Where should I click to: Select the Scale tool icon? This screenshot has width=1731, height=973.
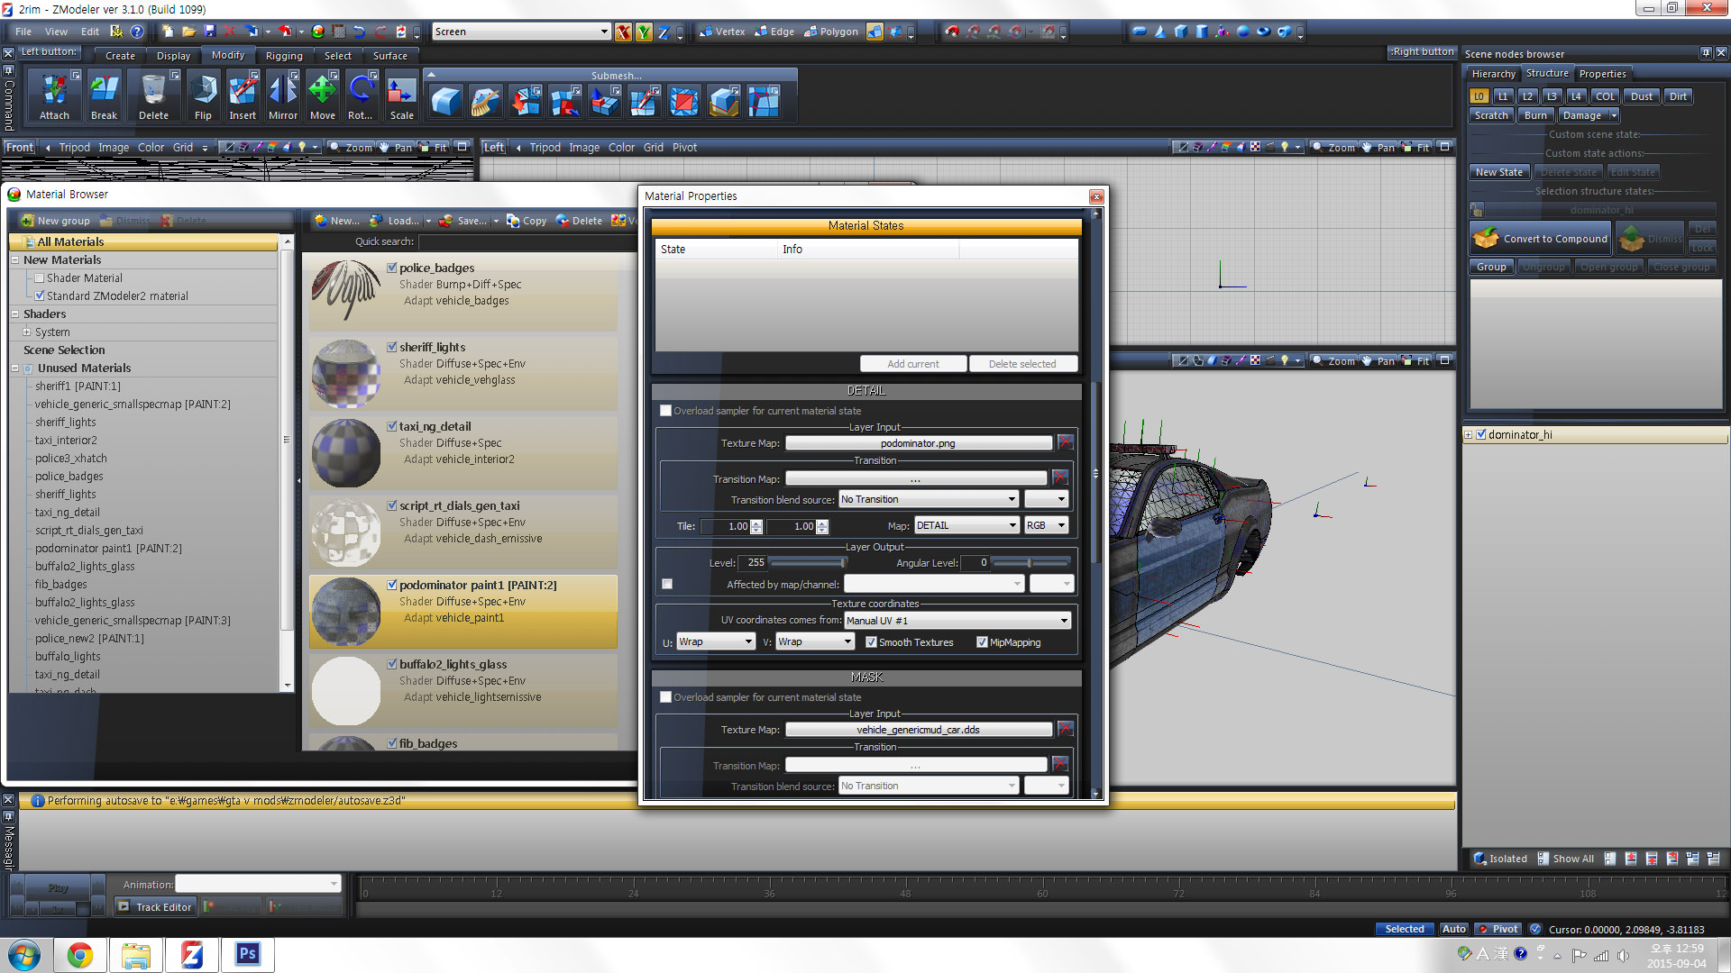click(401, 91)
